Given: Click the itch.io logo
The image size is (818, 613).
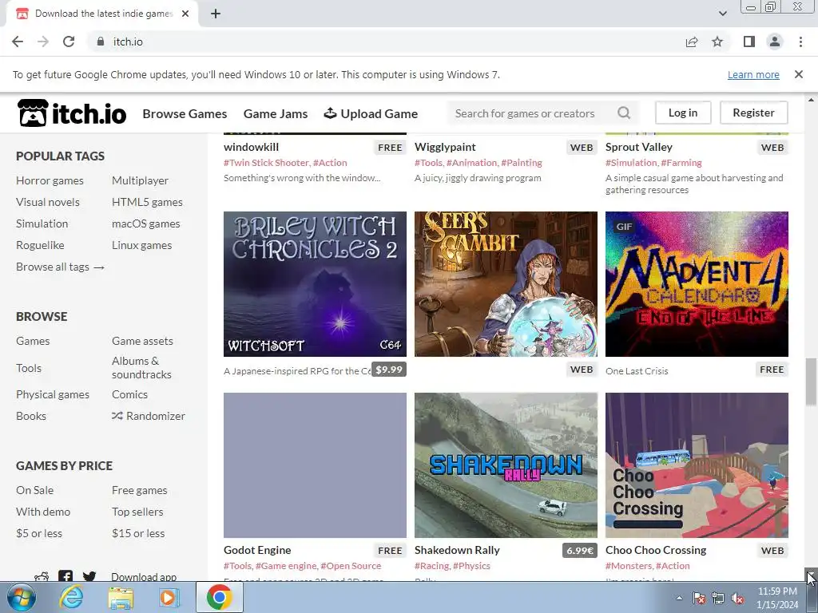Looking at the screenshot, I should pos(72,113).
